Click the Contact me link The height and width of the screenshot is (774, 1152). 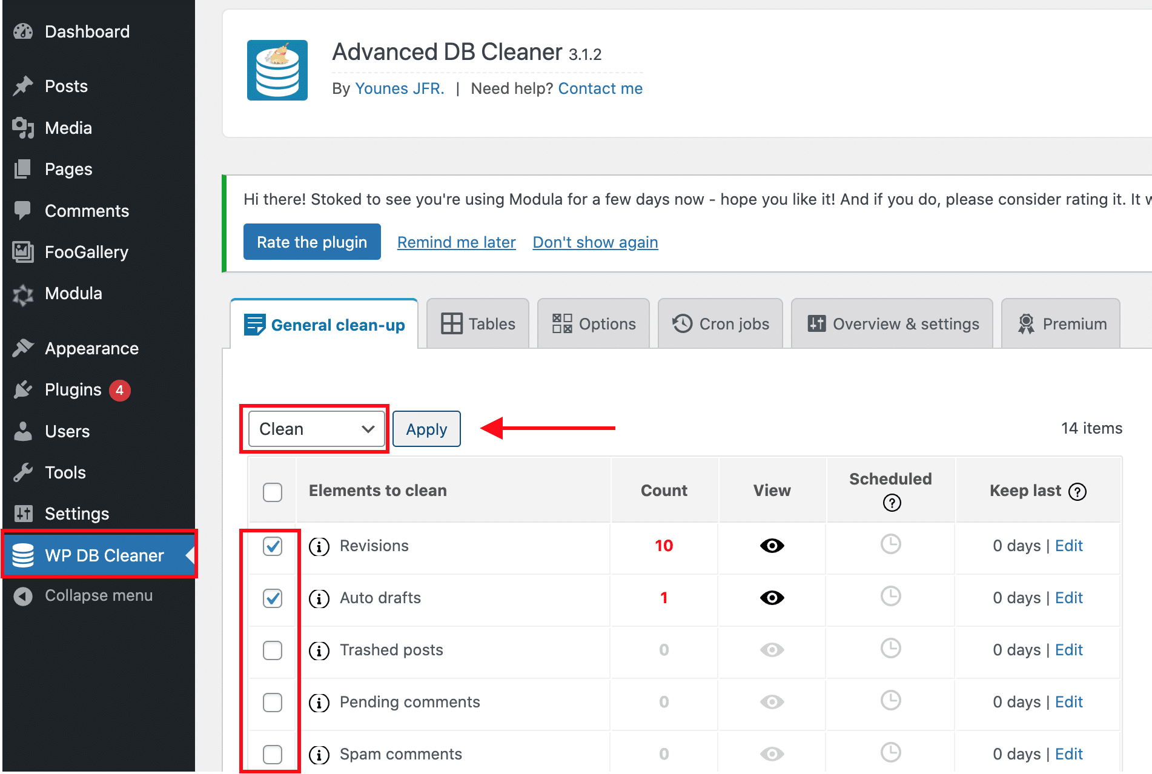[x=600, y=88]
